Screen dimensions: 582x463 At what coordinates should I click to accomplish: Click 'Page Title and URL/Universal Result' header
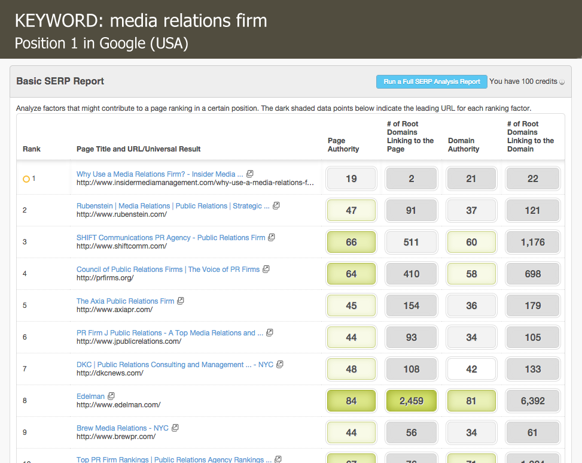point(138,149)
